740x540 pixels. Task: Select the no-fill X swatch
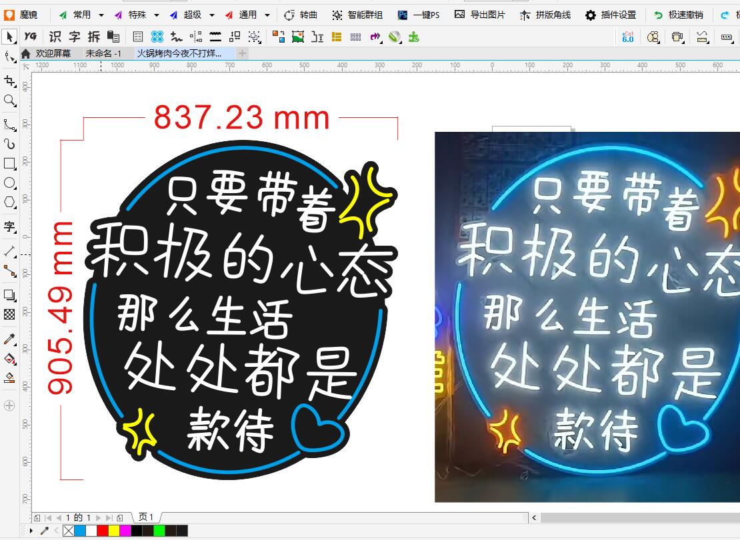69,531
